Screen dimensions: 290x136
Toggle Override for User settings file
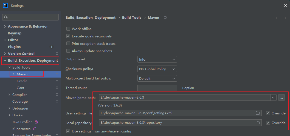268,113
